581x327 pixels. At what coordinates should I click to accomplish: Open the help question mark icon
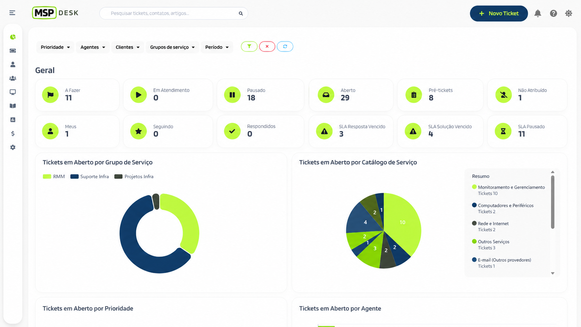point(554,13)
